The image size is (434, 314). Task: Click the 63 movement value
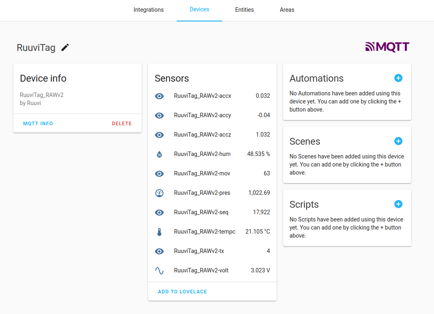(267, 173)
